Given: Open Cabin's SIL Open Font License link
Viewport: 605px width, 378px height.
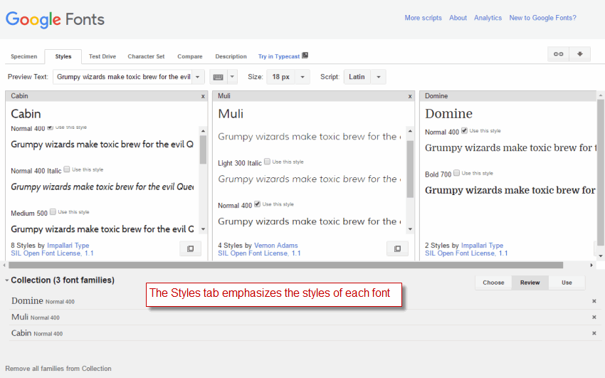Looking at the screenshot, I should [52, 253].
